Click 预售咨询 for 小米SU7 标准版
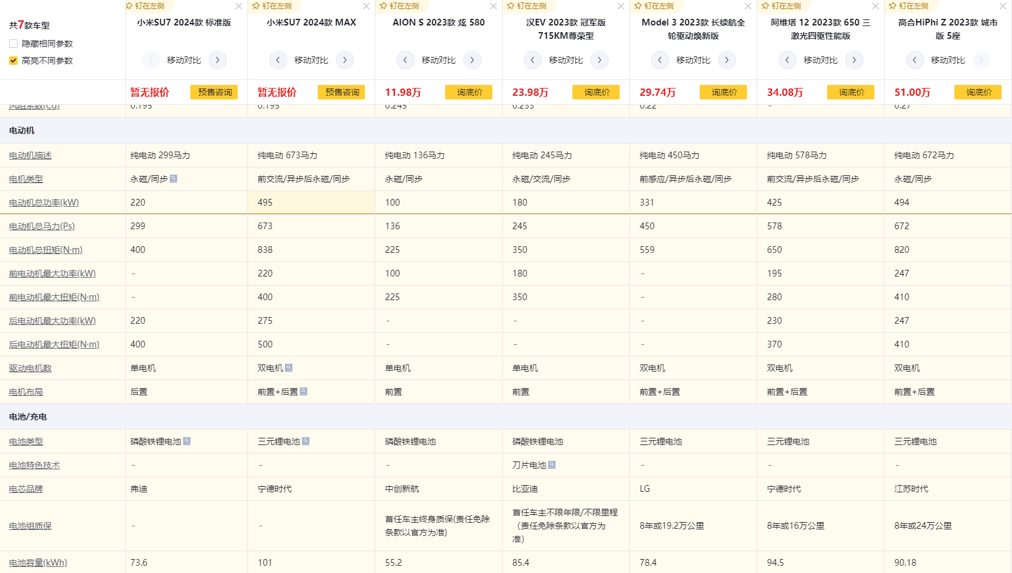The height and width of the screenshot is (573, 1012). tap(214, 92)
